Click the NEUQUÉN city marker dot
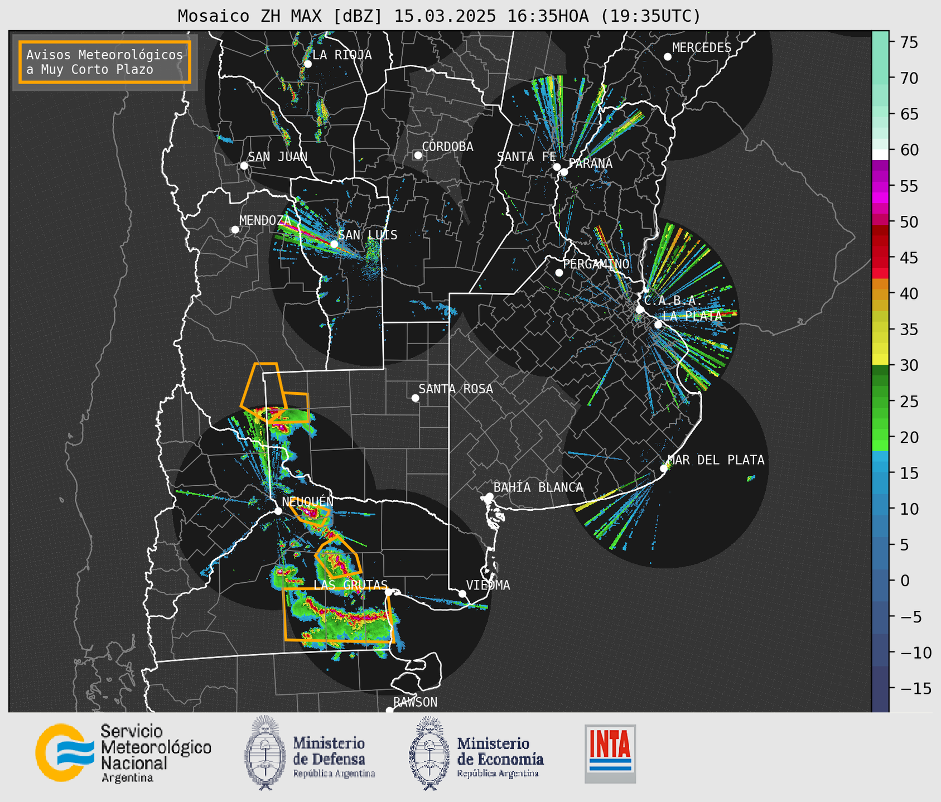This screenshot has width=941, height=802. click(278, 511)
